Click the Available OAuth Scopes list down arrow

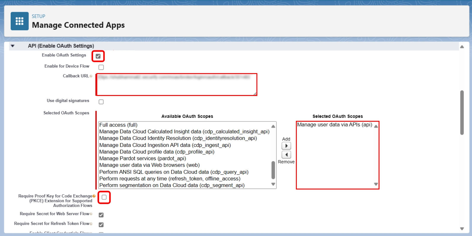pyautogui.click(x=273, y=184)
